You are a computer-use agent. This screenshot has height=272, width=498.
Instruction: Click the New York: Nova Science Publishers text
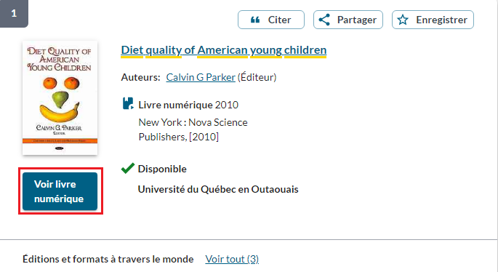pos(193,129)
